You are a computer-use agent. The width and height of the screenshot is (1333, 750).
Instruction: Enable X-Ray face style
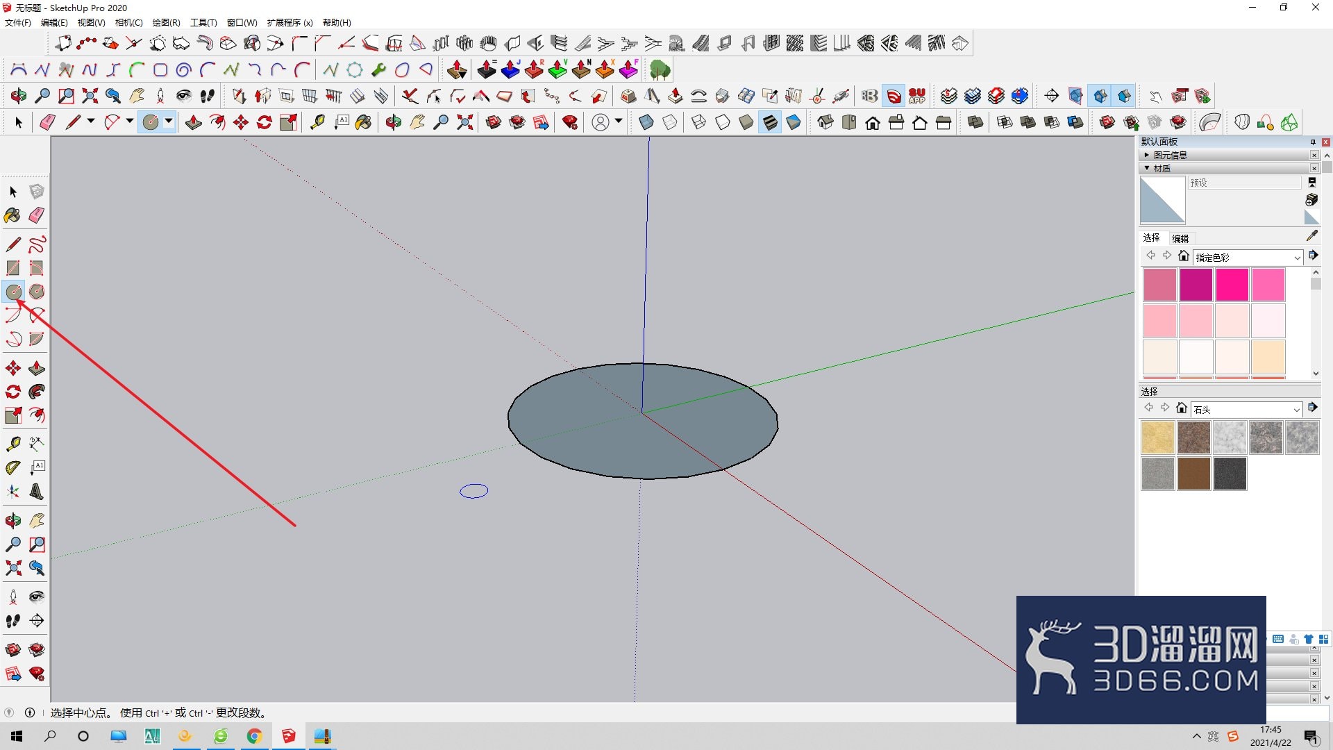[646, 122]
